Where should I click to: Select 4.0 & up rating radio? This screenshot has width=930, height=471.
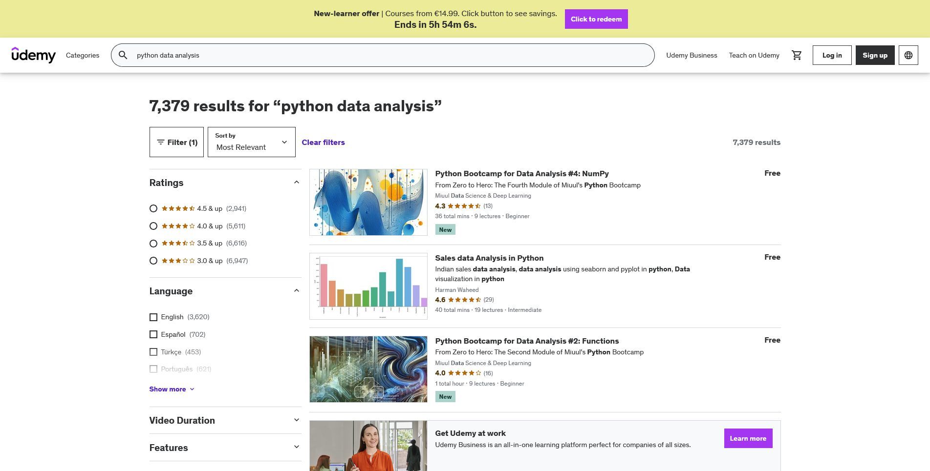[x=153, y=226]
